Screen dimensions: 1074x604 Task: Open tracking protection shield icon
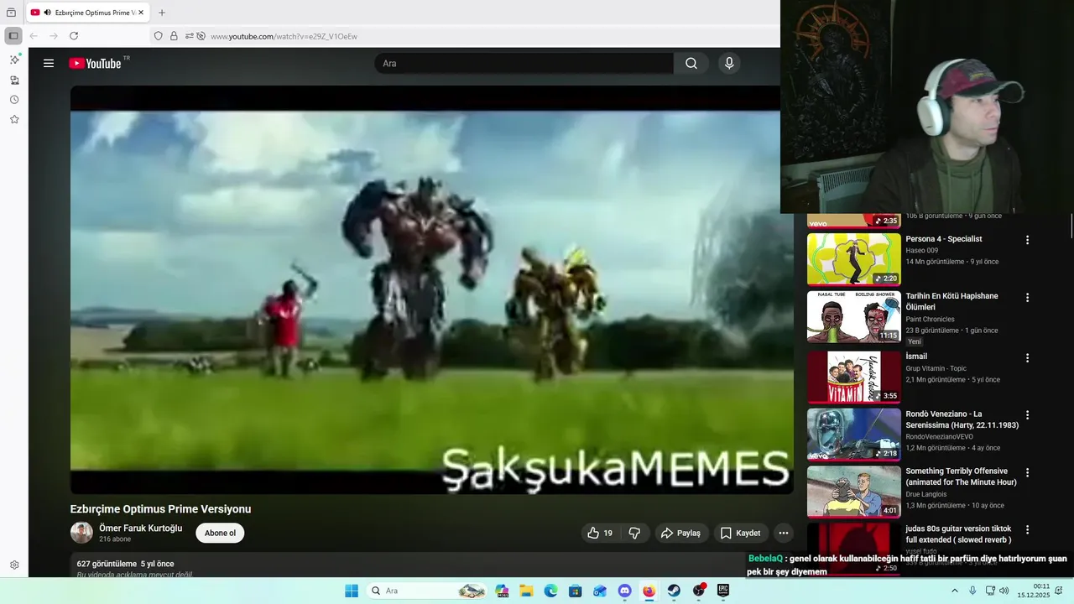click(x=158, y=36)
